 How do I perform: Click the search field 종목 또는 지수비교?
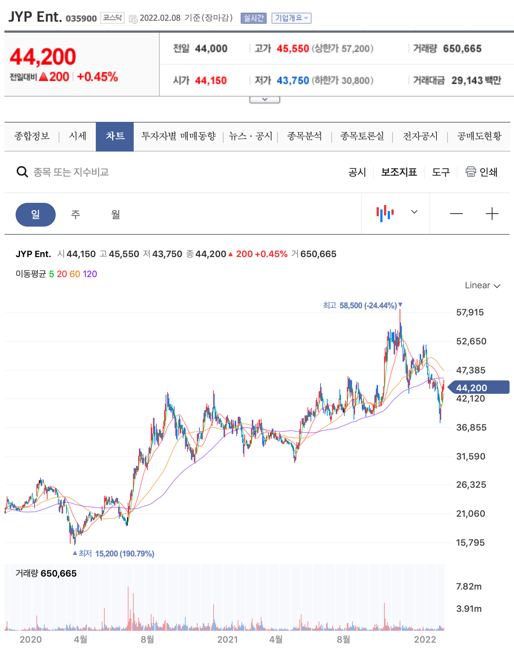pyautogui.click(x=71, y=172)
